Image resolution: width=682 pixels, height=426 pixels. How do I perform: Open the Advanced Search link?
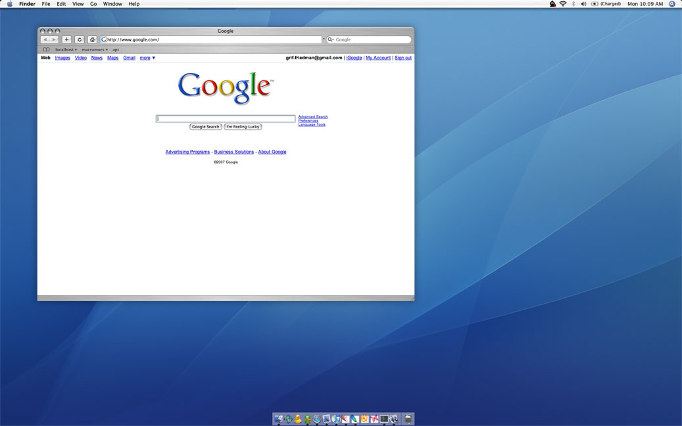[x=313, y=117]
